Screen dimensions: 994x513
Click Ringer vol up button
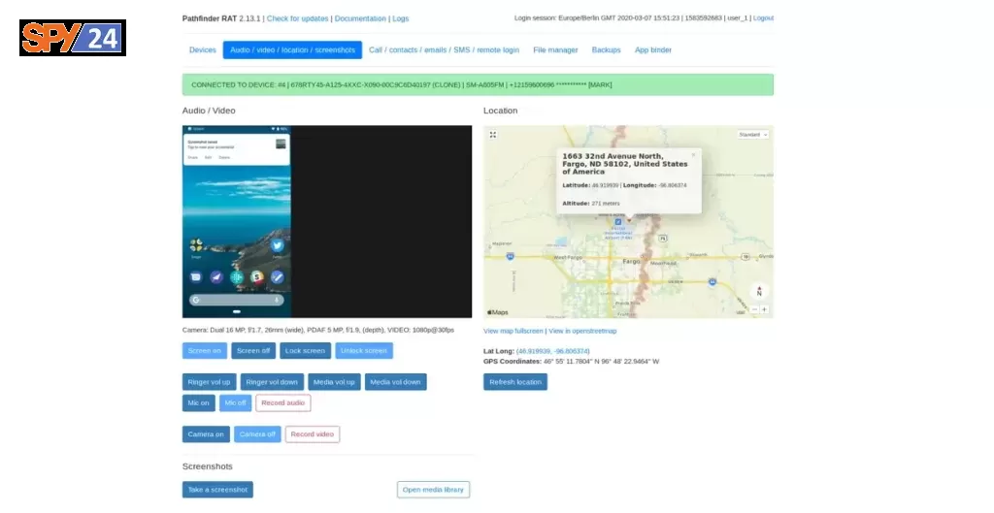click(x=210, y=382)
